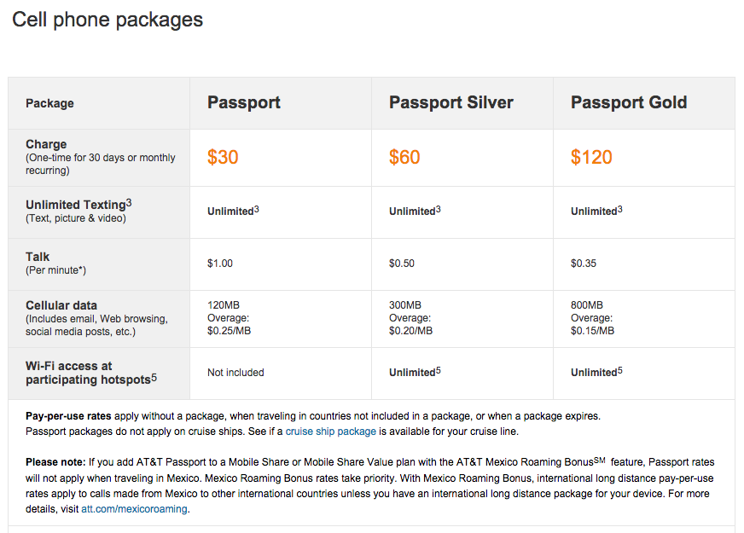Visit the att.com/mexicoroaming link
744x533 pixels.
[134, 509]
